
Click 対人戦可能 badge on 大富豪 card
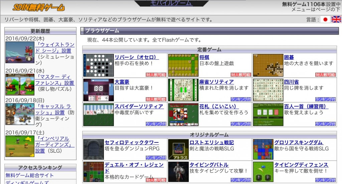pos(156,99)
